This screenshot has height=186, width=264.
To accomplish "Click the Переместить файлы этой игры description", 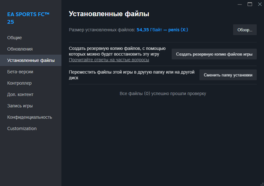I will pyautogui.click(x=132, y=75).
